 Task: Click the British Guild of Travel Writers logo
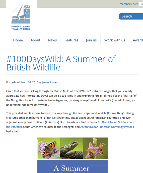coord(21,16)
